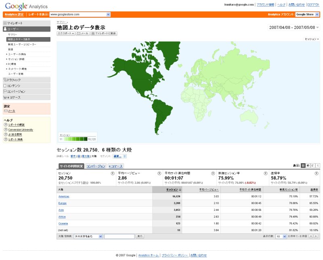Open the 表示行数 rows dropdown
Viewport: 323px width, 260px height.
point(281,236)
